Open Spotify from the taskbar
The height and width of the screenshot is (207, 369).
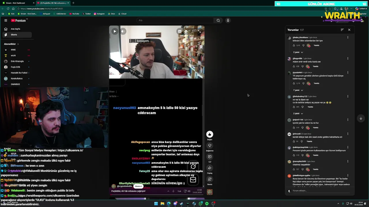coord(207,204)
